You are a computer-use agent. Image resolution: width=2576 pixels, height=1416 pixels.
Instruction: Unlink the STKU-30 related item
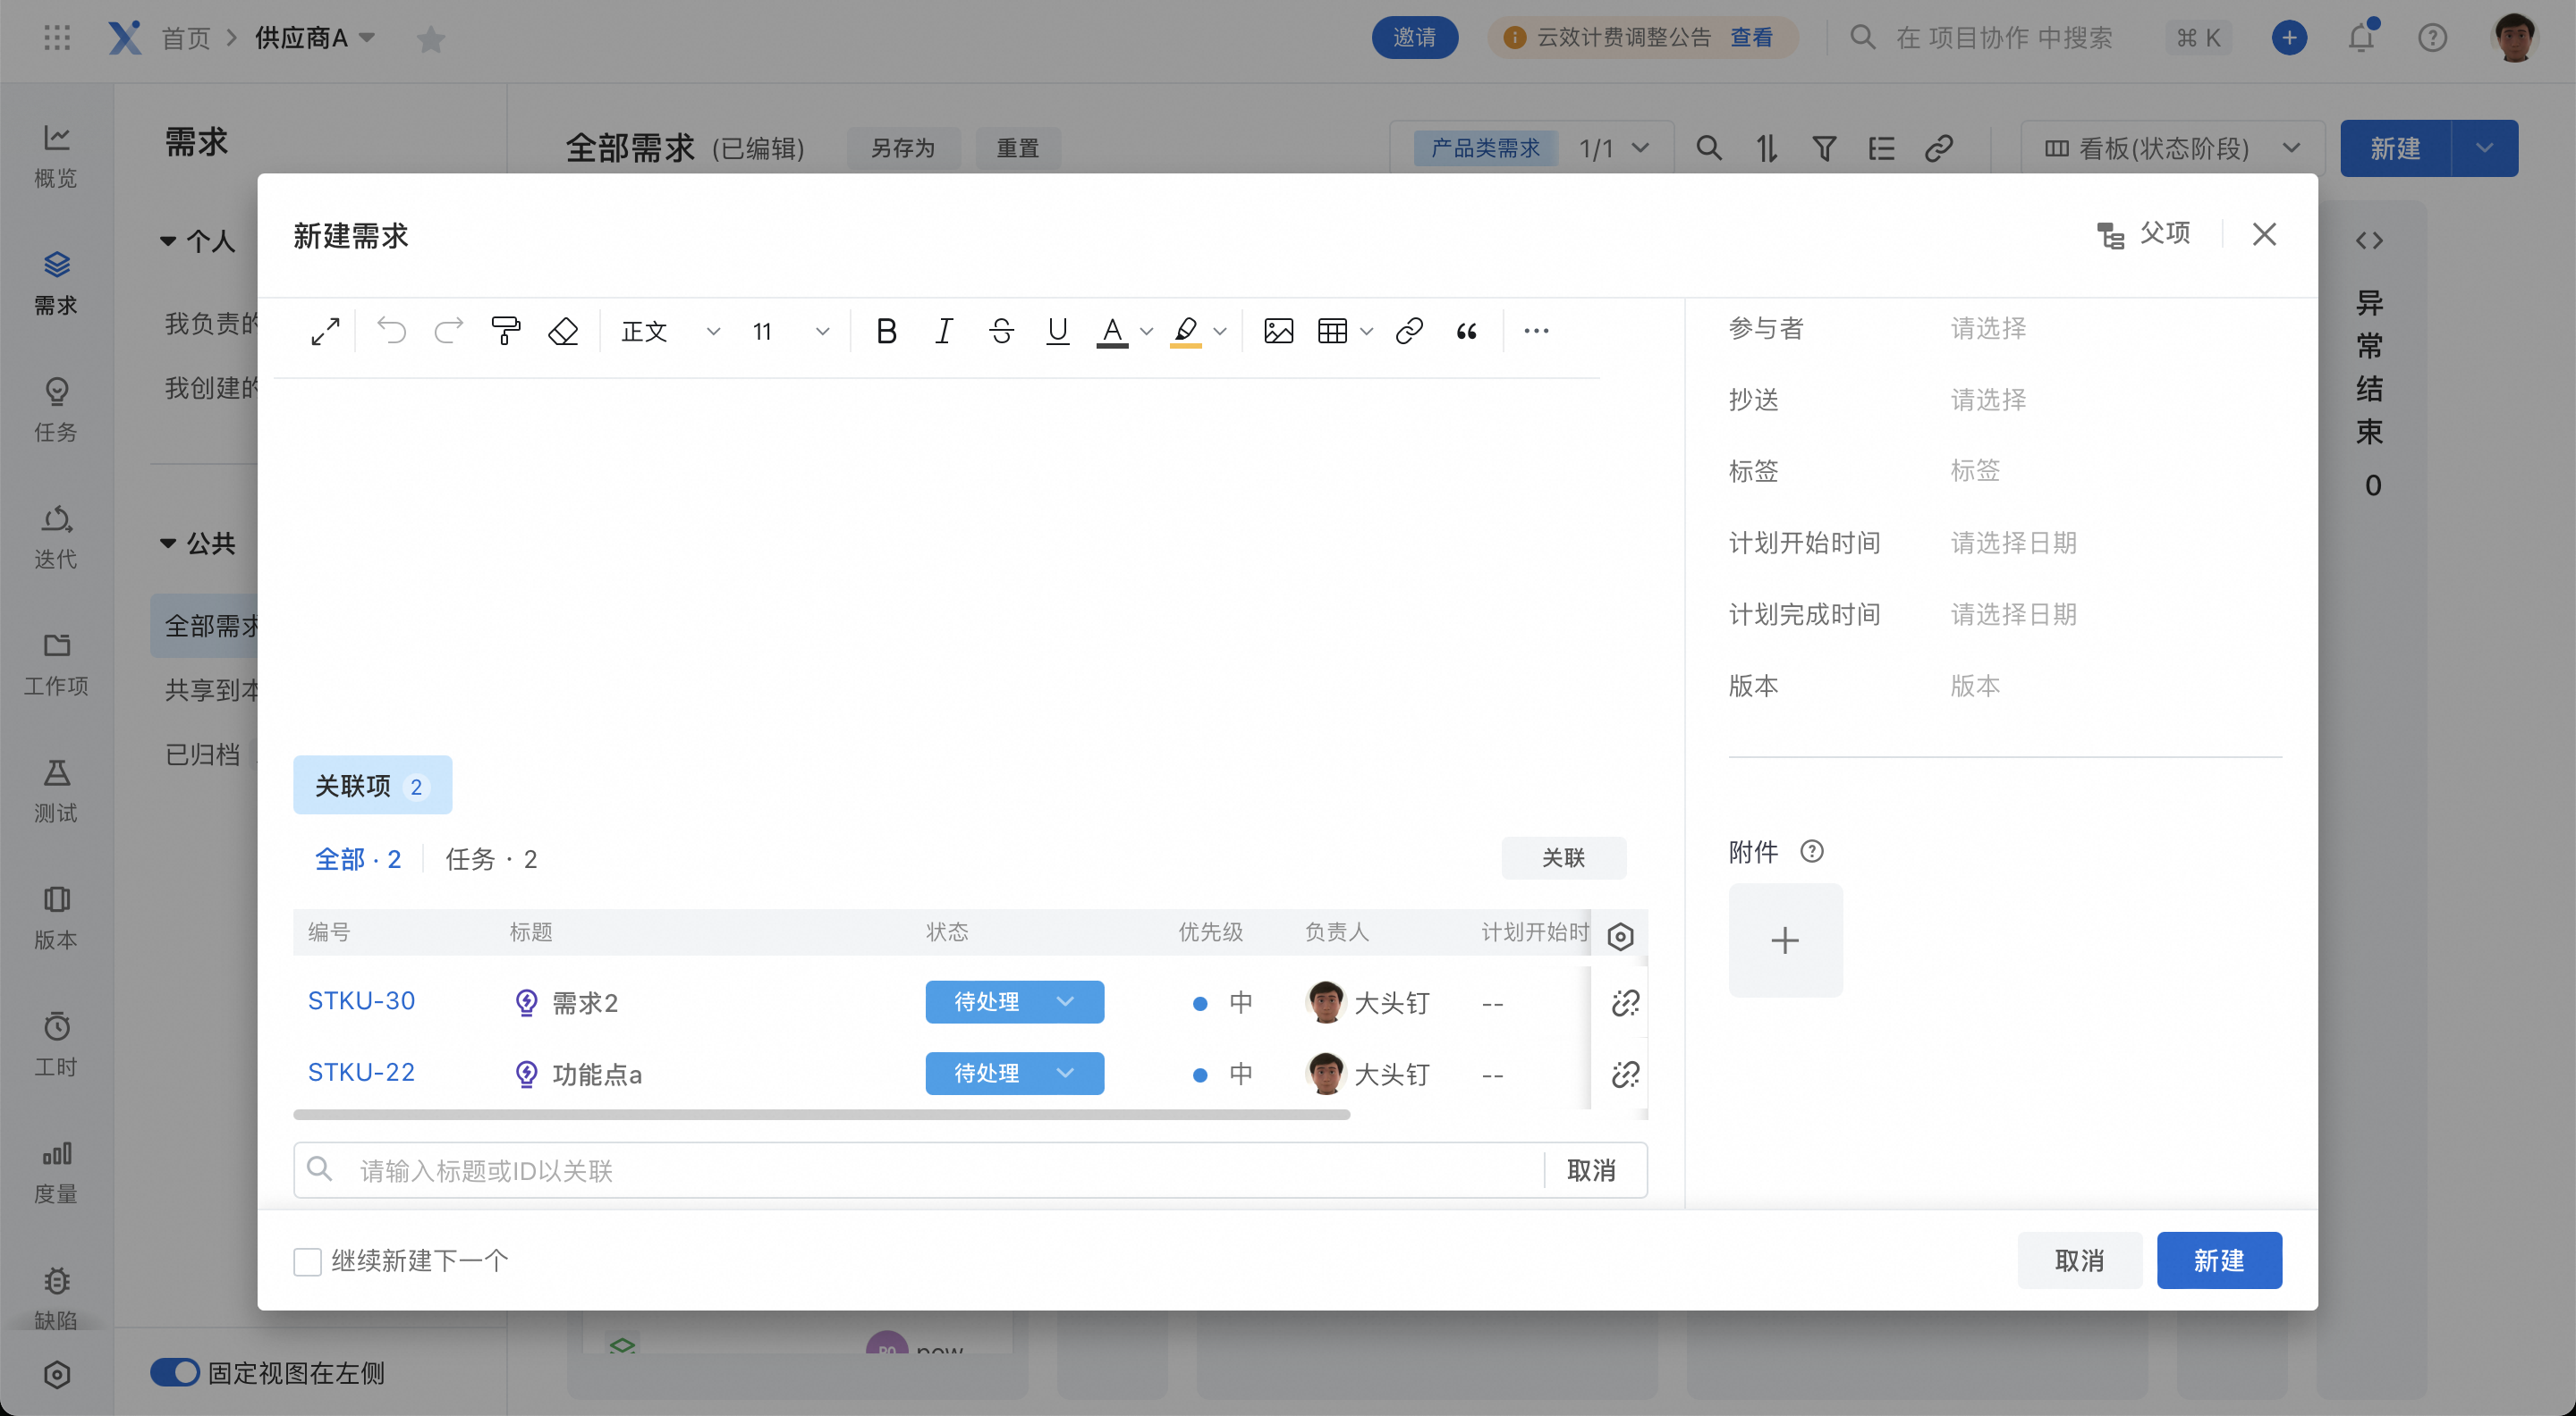(1626, 1002)
